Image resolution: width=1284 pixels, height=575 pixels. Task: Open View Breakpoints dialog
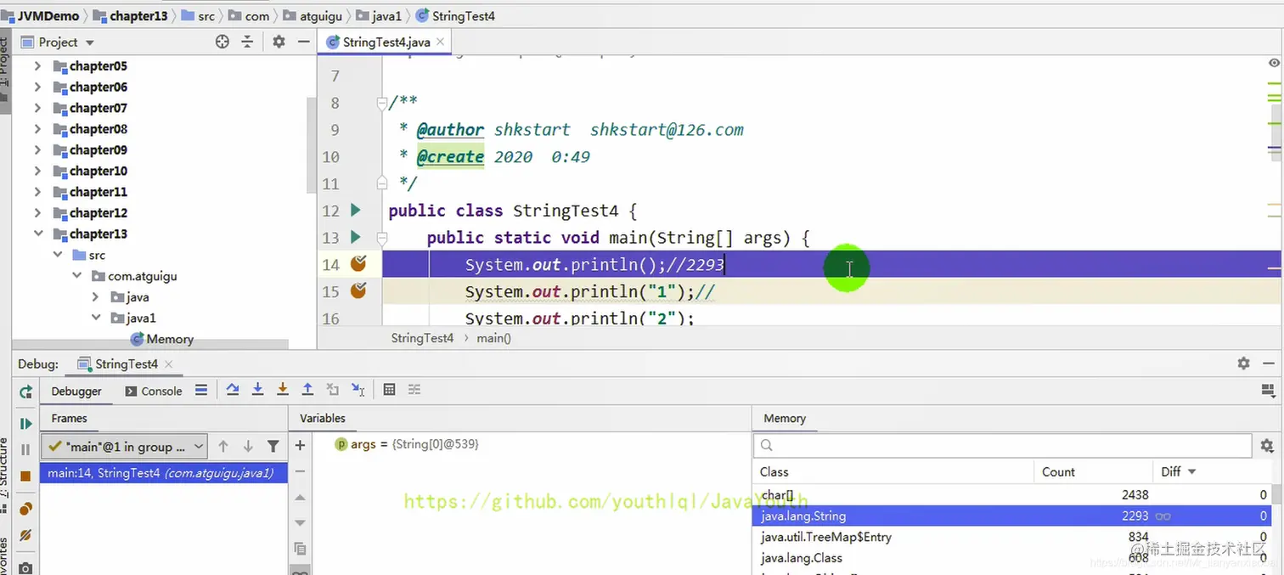point(25,509)
